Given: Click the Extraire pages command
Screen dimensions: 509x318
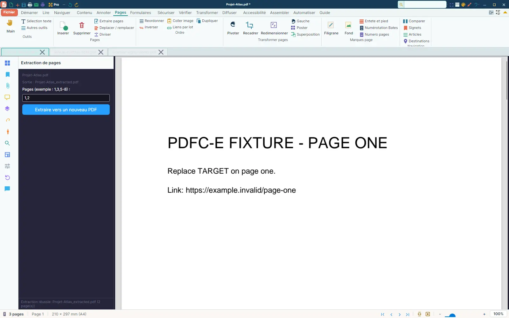Looking at the screenshot, I should 109,21.
